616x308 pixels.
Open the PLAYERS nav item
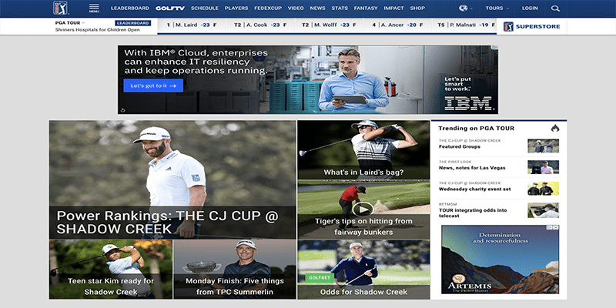[x=236, y=8]
